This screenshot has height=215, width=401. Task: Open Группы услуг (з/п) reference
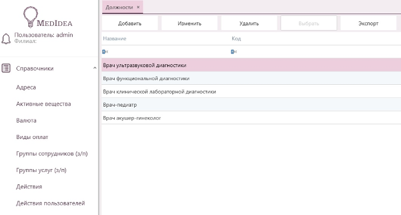point(41,170)
